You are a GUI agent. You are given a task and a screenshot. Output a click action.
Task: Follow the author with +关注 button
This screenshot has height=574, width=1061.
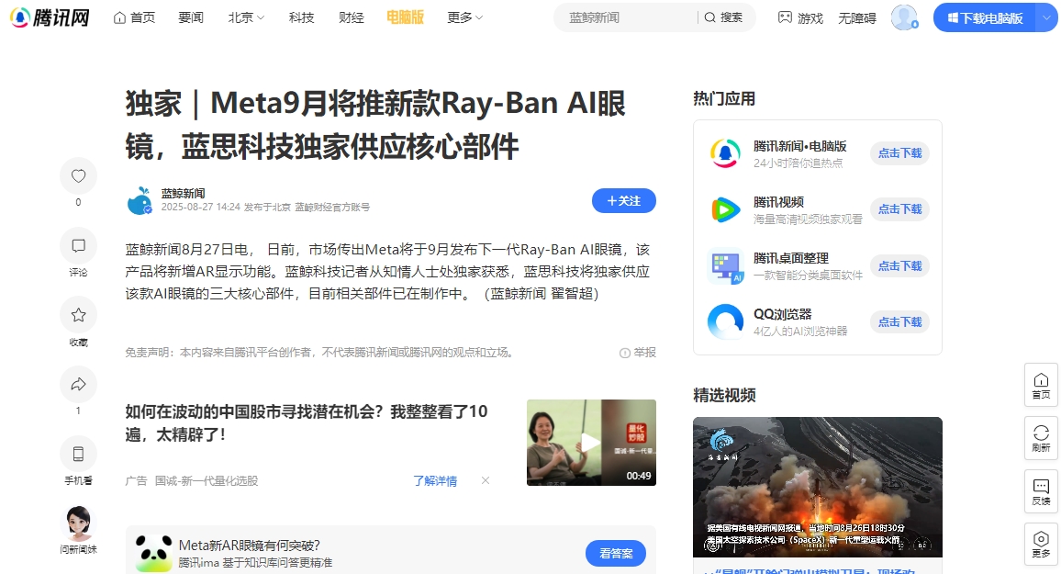624,201
